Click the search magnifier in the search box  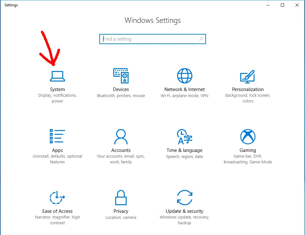(x=201, y=39)
